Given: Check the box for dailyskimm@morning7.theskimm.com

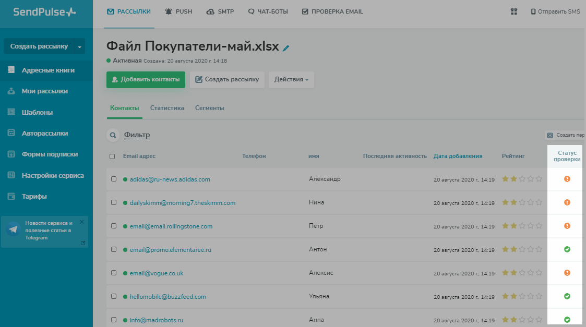Looking at the screenshot, I should [114, 203].
